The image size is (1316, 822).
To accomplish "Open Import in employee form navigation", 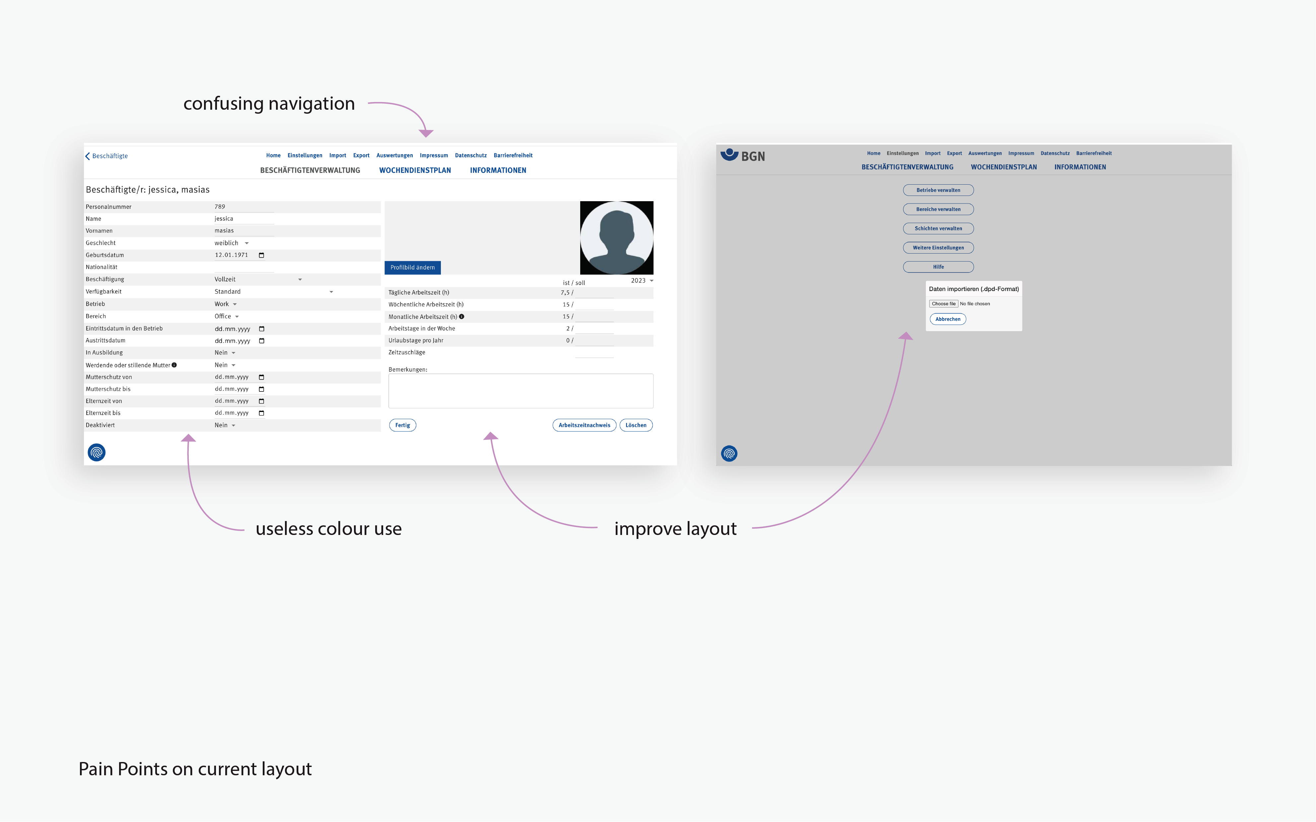I will [337, 155].
